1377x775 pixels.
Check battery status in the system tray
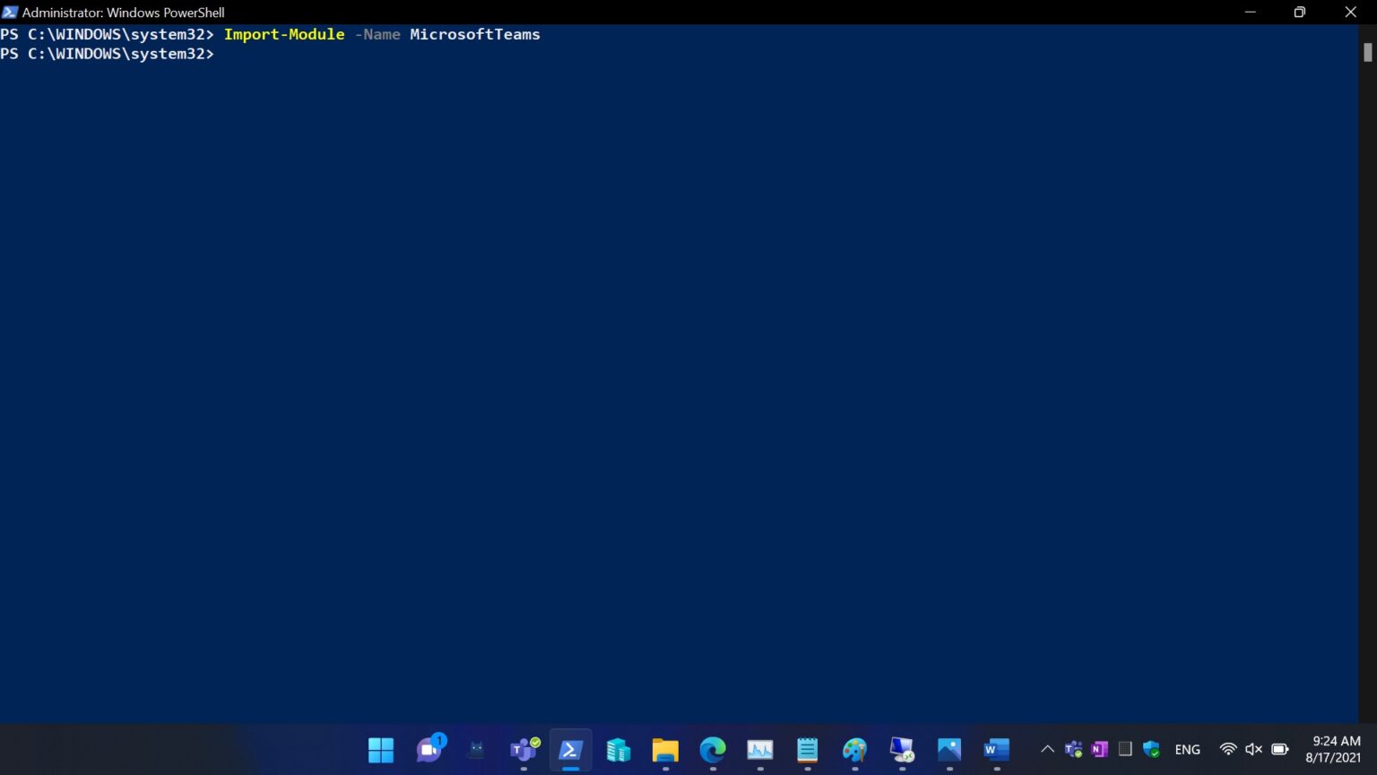click(x=1279, y=749)
